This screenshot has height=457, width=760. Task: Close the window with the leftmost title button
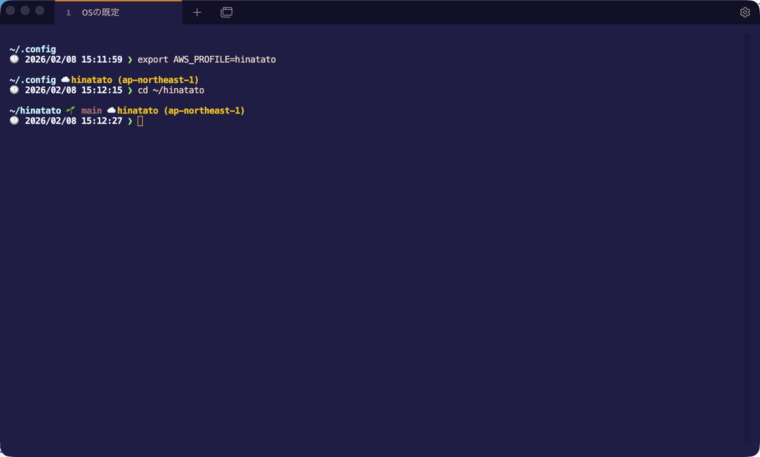point(10,11)
